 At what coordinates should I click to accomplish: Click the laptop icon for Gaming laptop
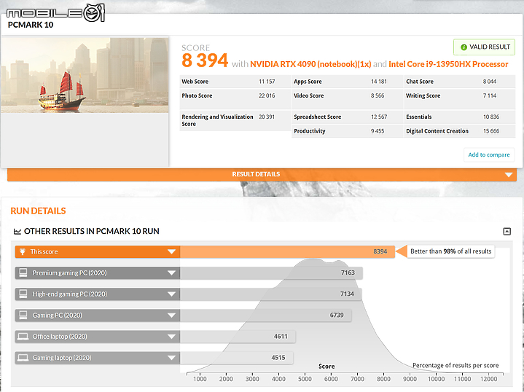[x=23, y=358]
